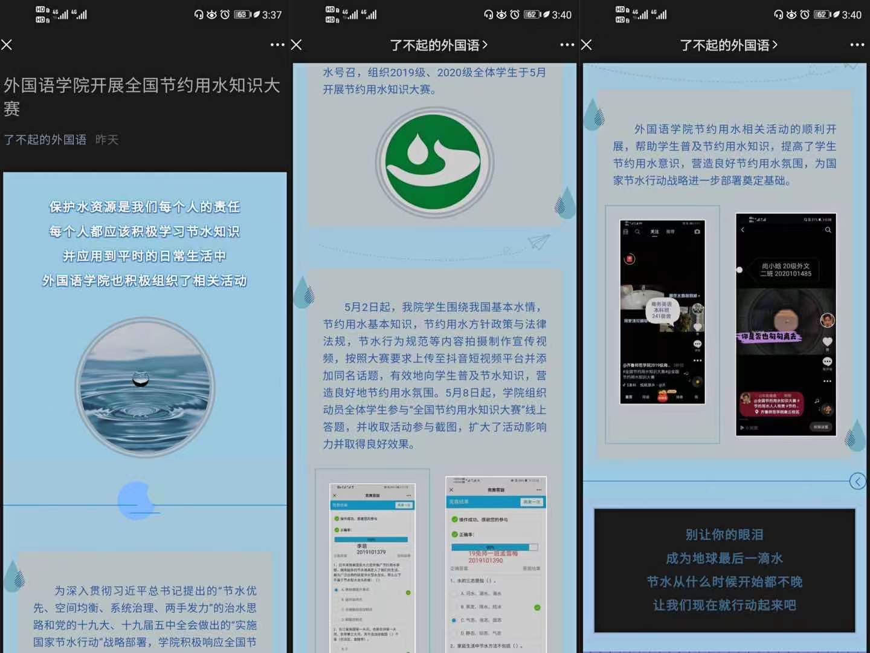
Task: Tap the X icon in the middle screen
Action: tap(296, 45)
